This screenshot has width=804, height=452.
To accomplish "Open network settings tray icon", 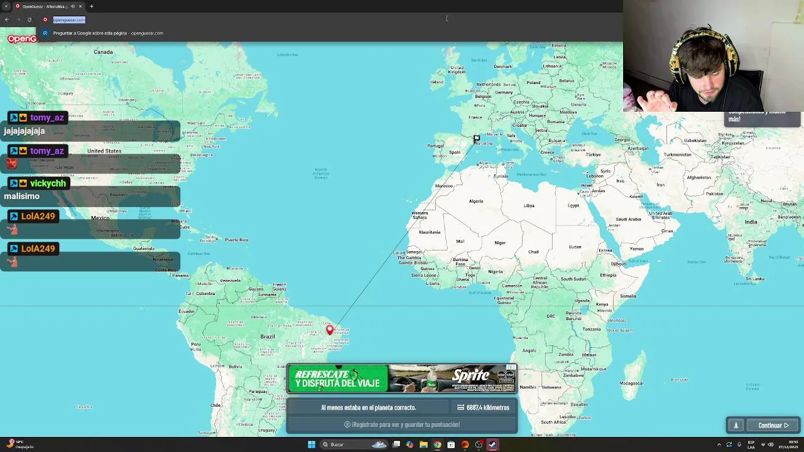I will (763, 444).
